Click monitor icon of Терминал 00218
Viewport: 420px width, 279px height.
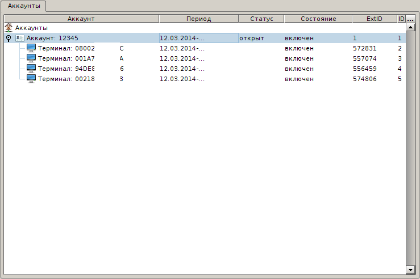(x=31, y=79)
